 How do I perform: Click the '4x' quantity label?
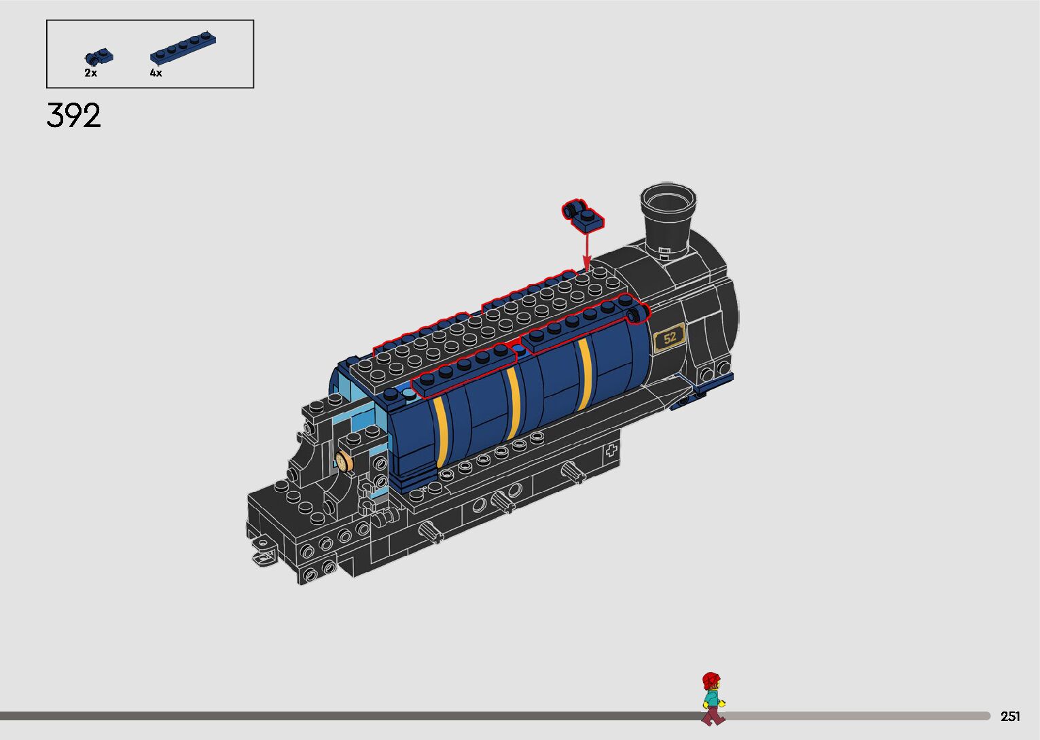click(156, 73)
